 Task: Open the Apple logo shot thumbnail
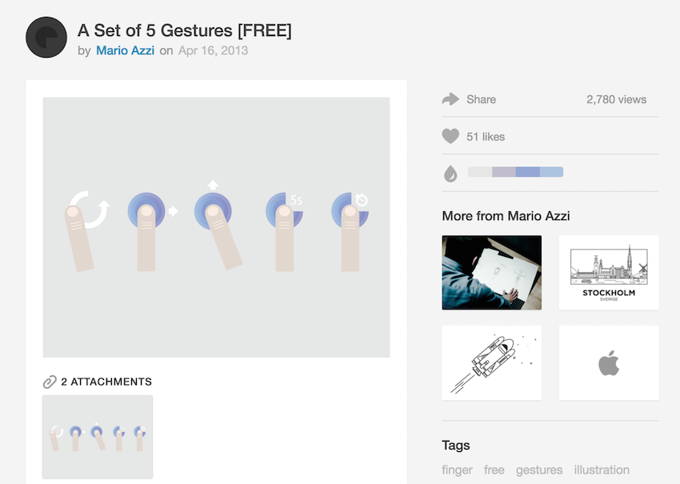pos(609,362)
